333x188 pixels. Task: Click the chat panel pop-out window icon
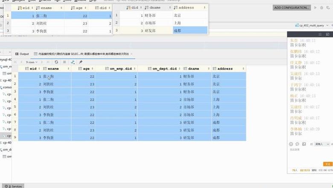coord(327,35)
